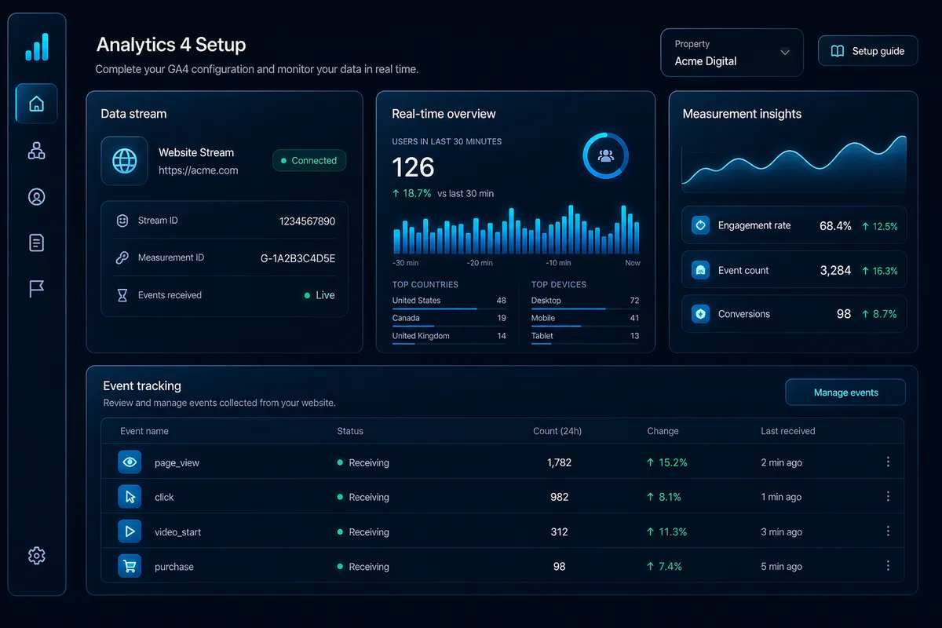The image size is (942, 628).
Task: Open the Home icon in sidebar
Action: click(x=36, y=104)
